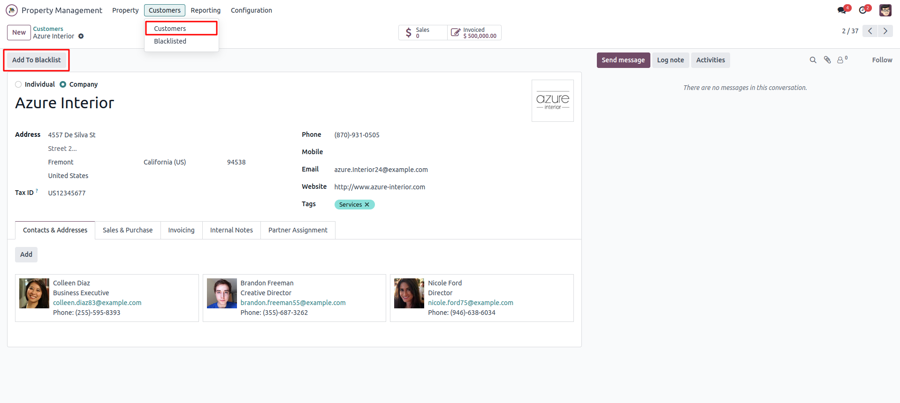Click the search messages magnifier icon
This screenshot has width=900, height=403.
813,60
